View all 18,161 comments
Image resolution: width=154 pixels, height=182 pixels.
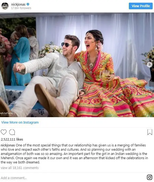(x=20, y=168)
